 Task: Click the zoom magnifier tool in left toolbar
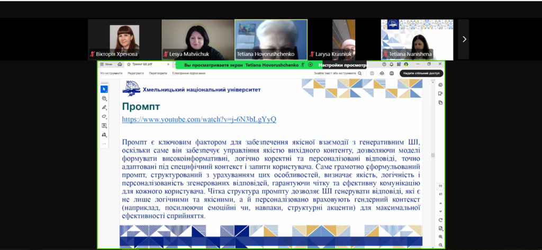[104, 98]
